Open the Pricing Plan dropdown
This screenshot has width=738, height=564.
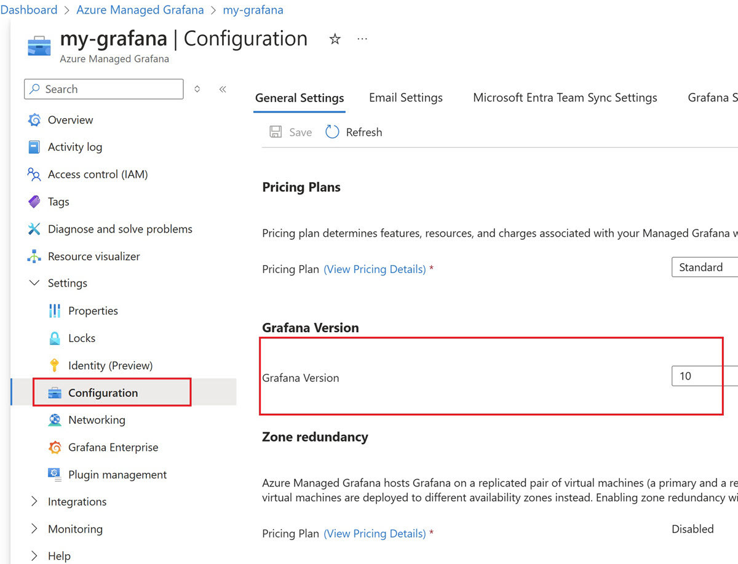click(705, 268)
